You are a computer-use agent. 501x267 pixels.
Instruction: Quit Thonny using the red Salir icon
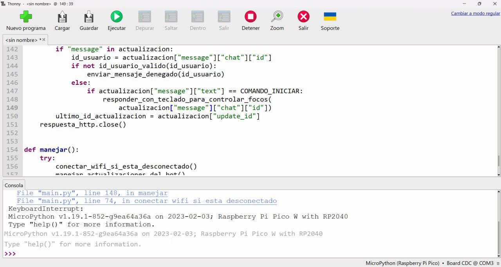click(303, 17)
